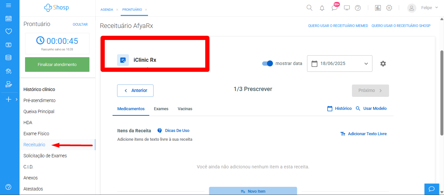Select Receituário in the side list
Image resolution: width=444 pixels, height=195 pixels.
(x=34, y=145)
